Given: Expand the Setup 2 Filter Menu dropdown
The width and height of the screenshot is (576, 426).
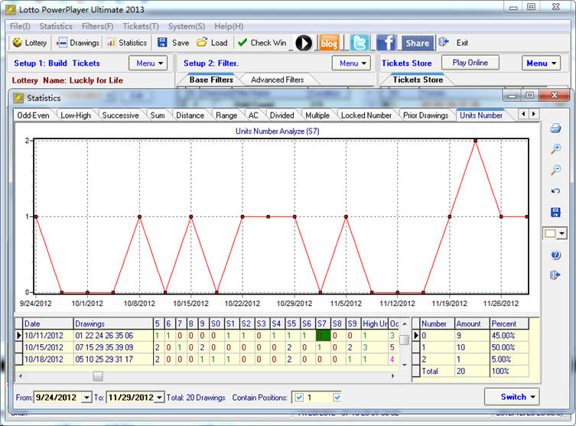Looking at the screenshot, I should [x=352, y=63].
